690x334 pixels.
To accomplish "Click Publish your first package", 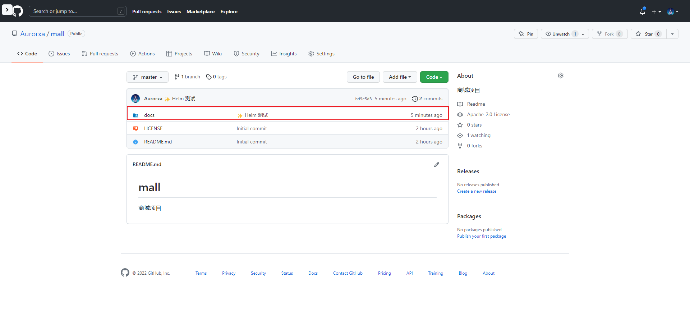I will pyautogui.click(x=482, y=236).
